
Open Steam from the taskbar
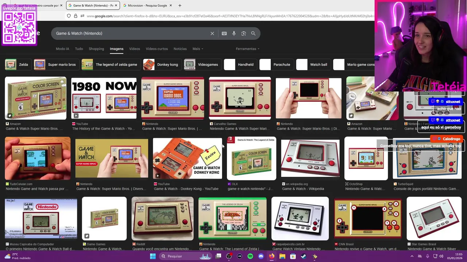304,256
